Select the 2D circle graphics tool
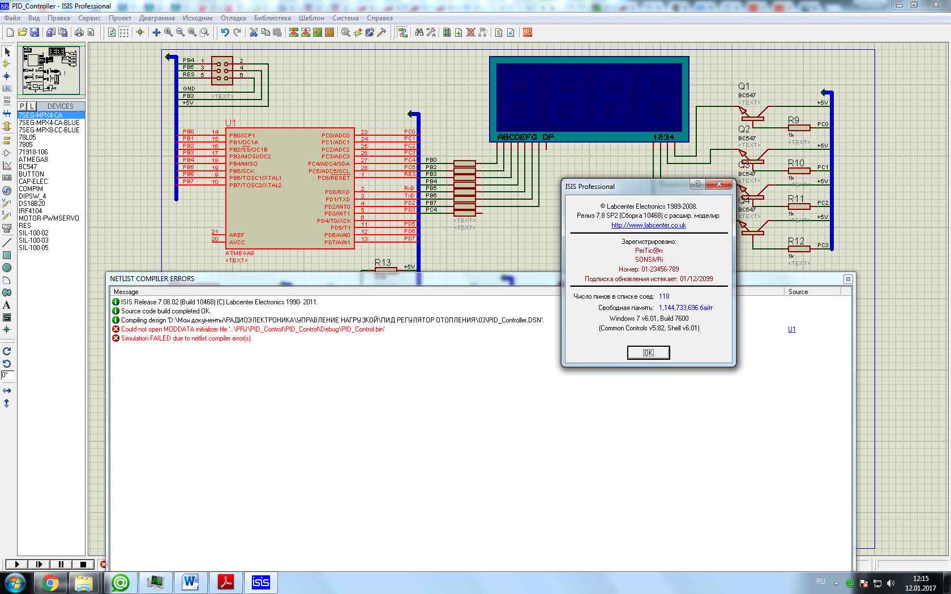Screen dimensions: 951x594 (x=7, y=268)
